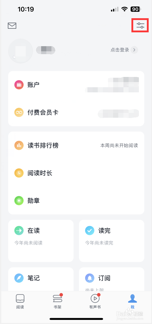Open the message inbox envelope icon
Image resolution: width=152 pixels, height=324 pixels.
[x=12, y=26]
